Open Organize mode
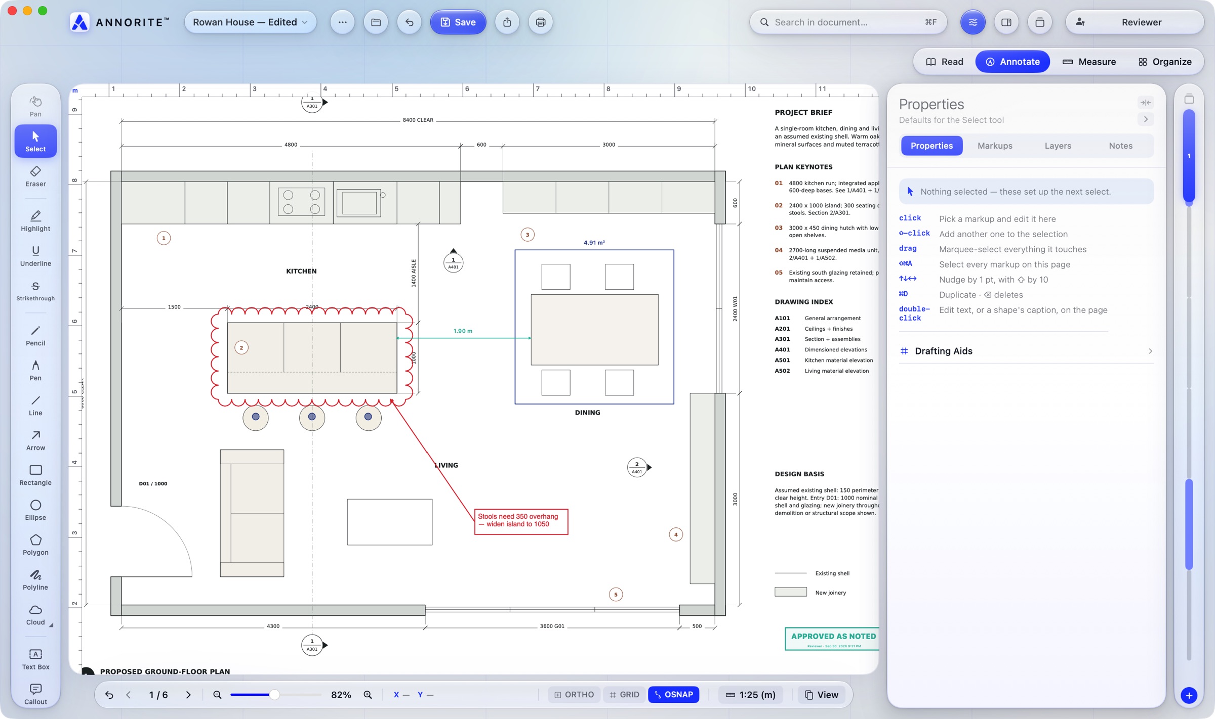1215x719 pixels. (1164, 62)
